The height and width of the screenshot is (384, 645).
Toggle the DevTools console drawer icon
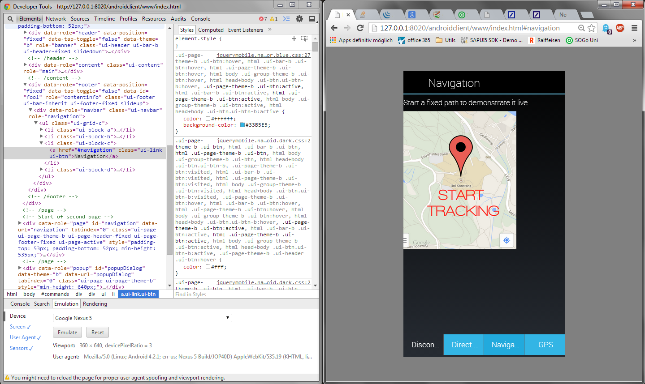point(286,19)
